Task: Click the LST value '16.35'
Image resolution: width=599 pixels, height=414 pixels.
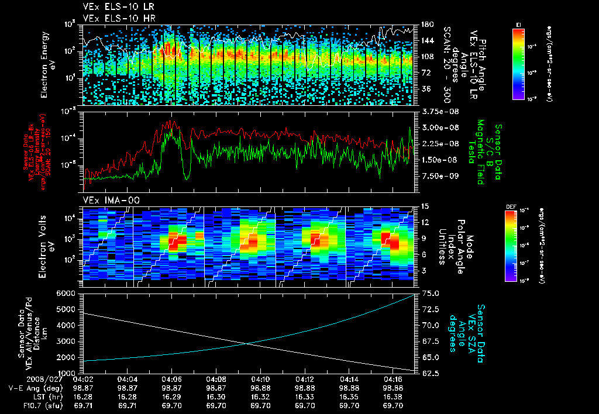Action: click(349, 397)
